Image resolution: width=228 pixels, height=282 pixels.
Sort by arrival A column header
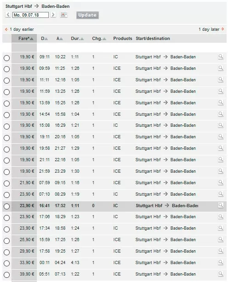pos(59,39)
